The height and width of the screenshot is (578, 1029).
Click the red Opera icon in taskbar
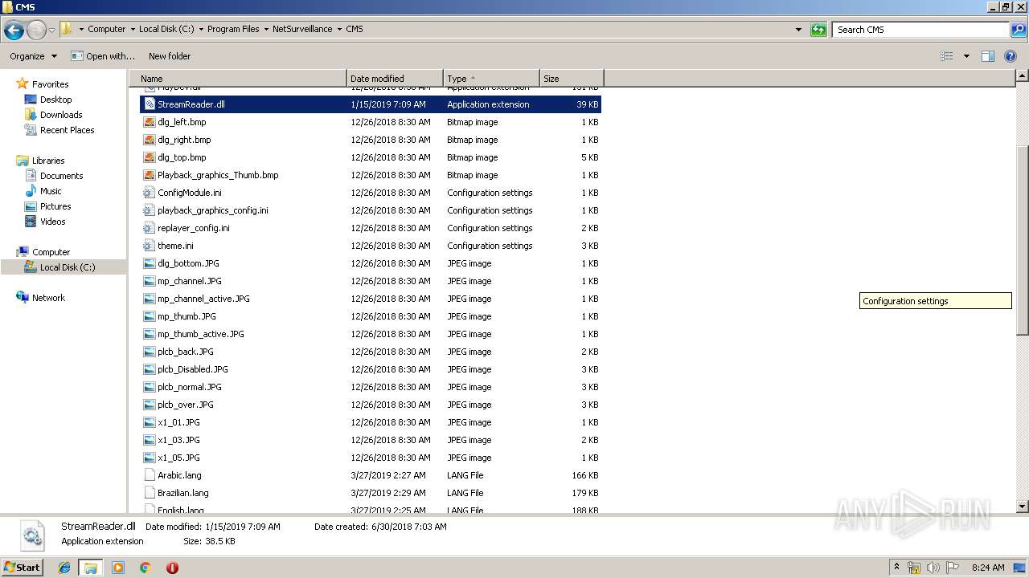(x=172, y=568)
